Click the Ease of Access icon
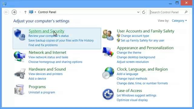Viewport: 194px width, 109px height. [x=108, y=94]
